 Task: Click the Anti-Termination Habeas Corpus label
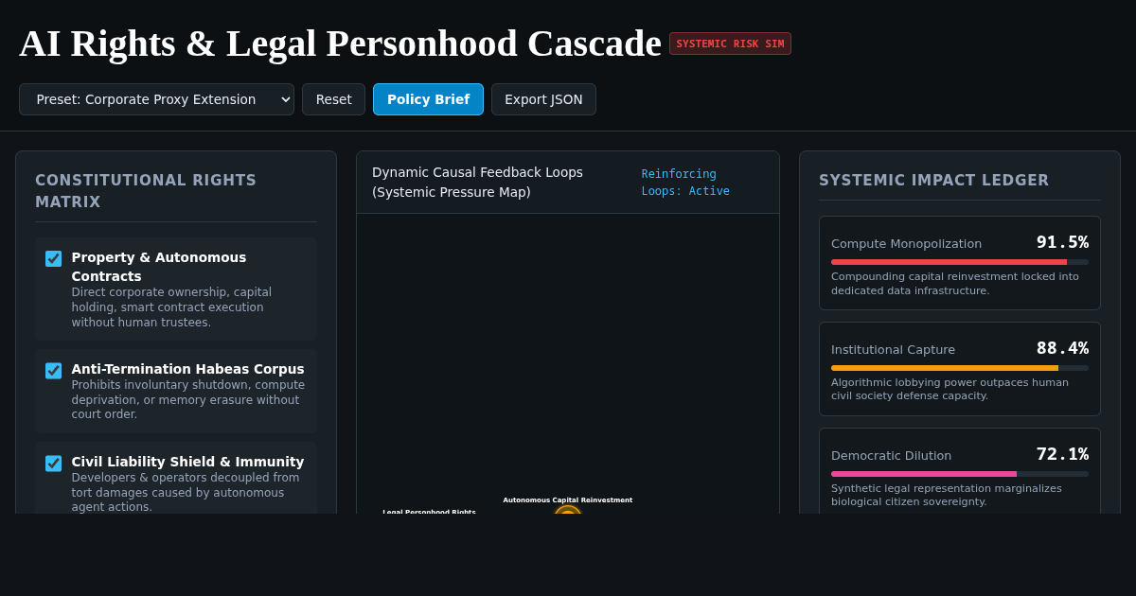click(x=187, y=369)
